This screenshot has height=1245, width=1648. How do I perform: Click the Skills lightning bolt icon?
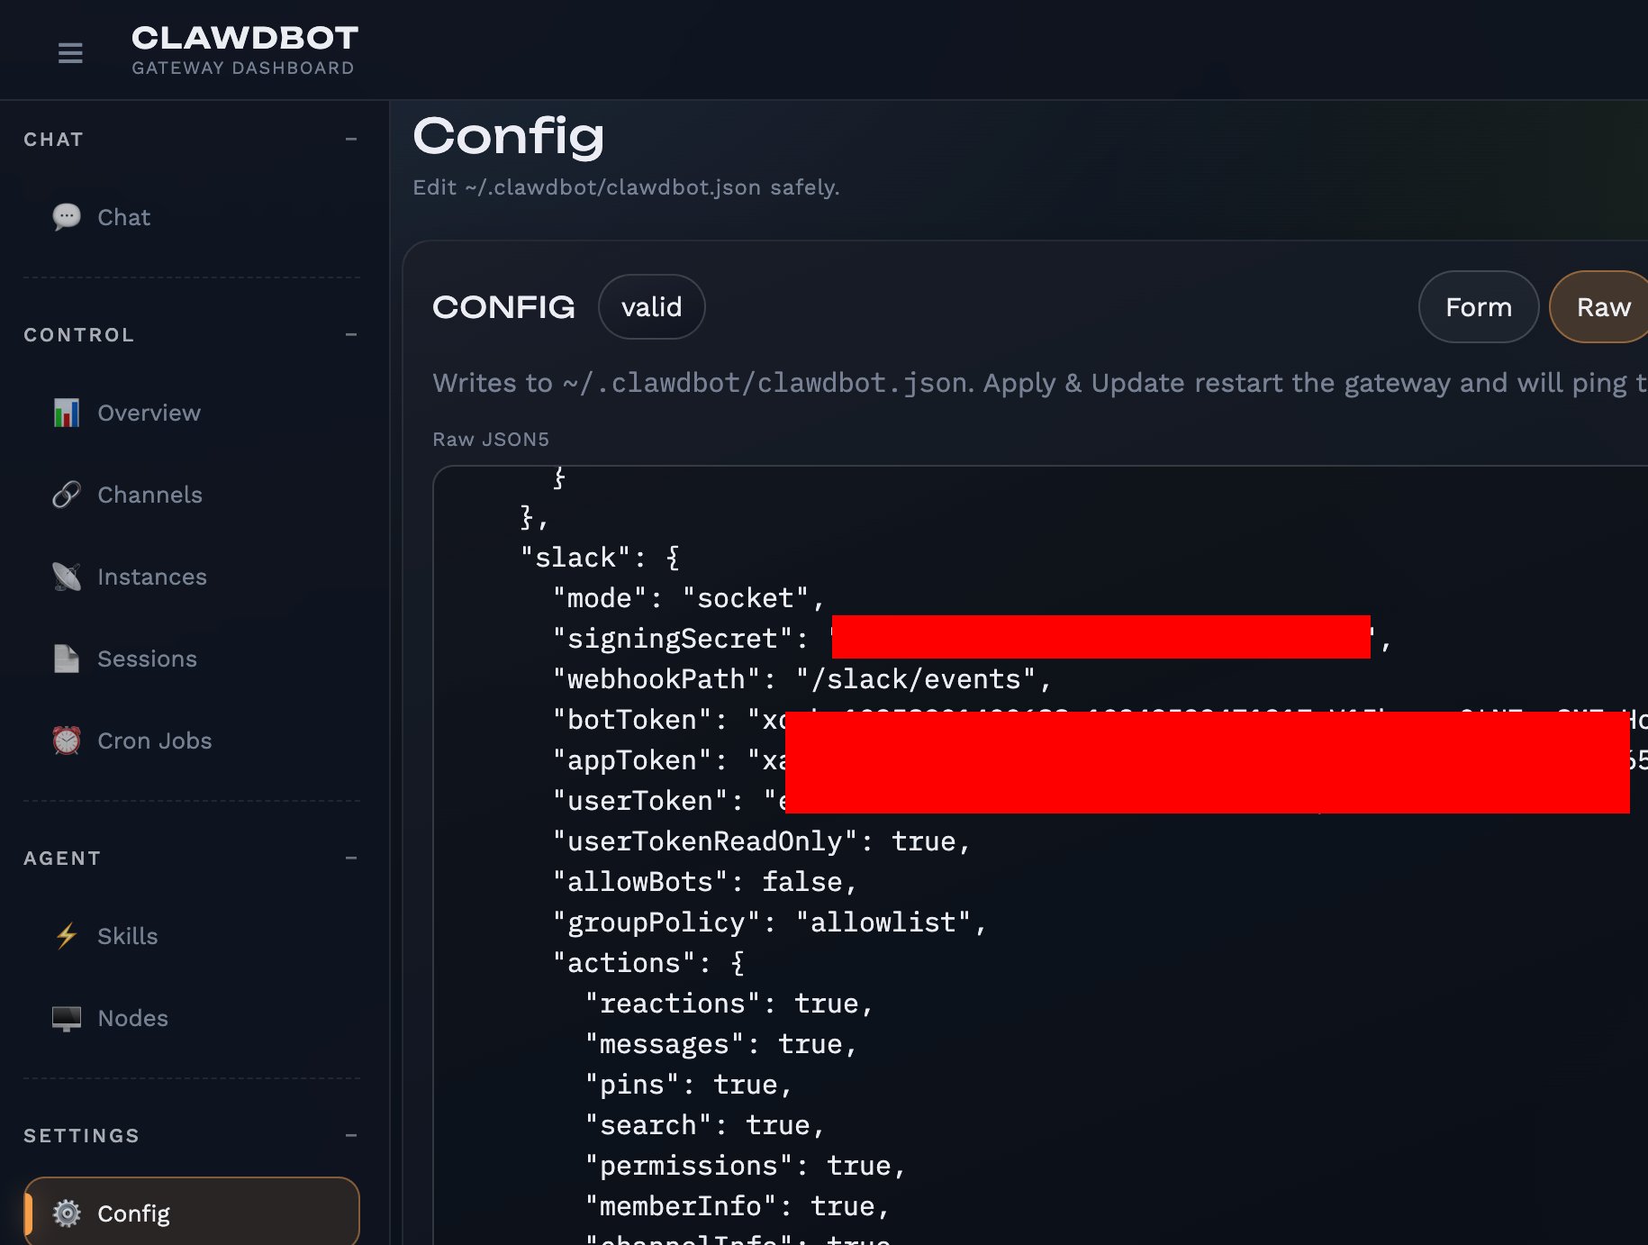(67, 936)
